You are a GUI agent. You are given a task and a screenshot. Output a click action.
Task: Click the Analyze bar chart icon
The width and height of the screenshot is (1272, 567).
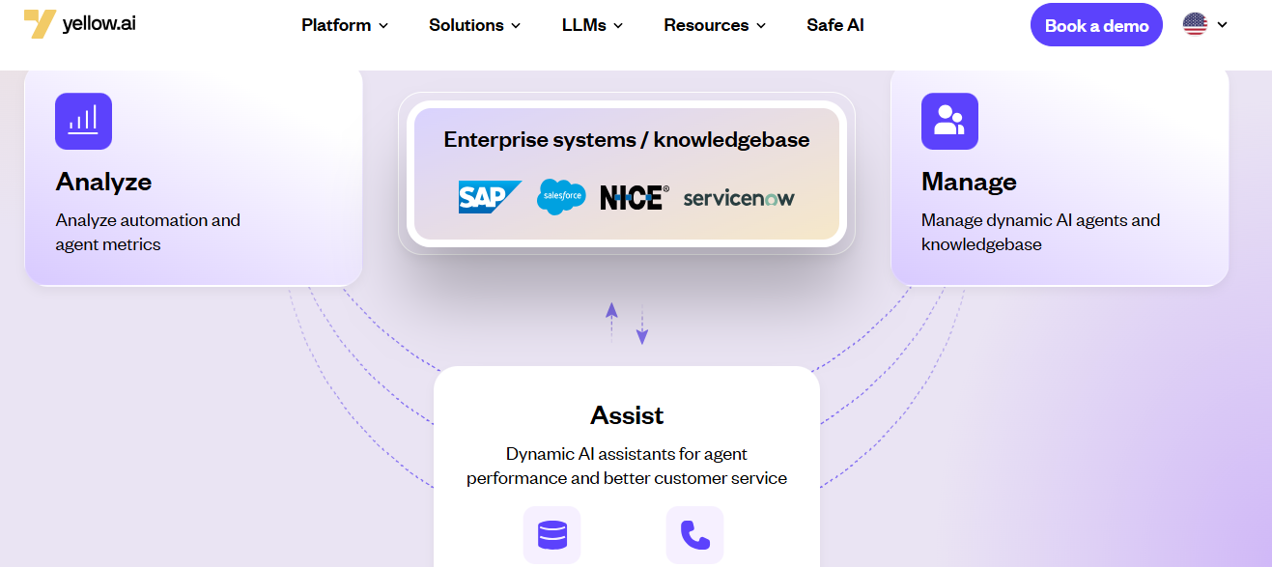pyautogui.click(x=83, y=121)
